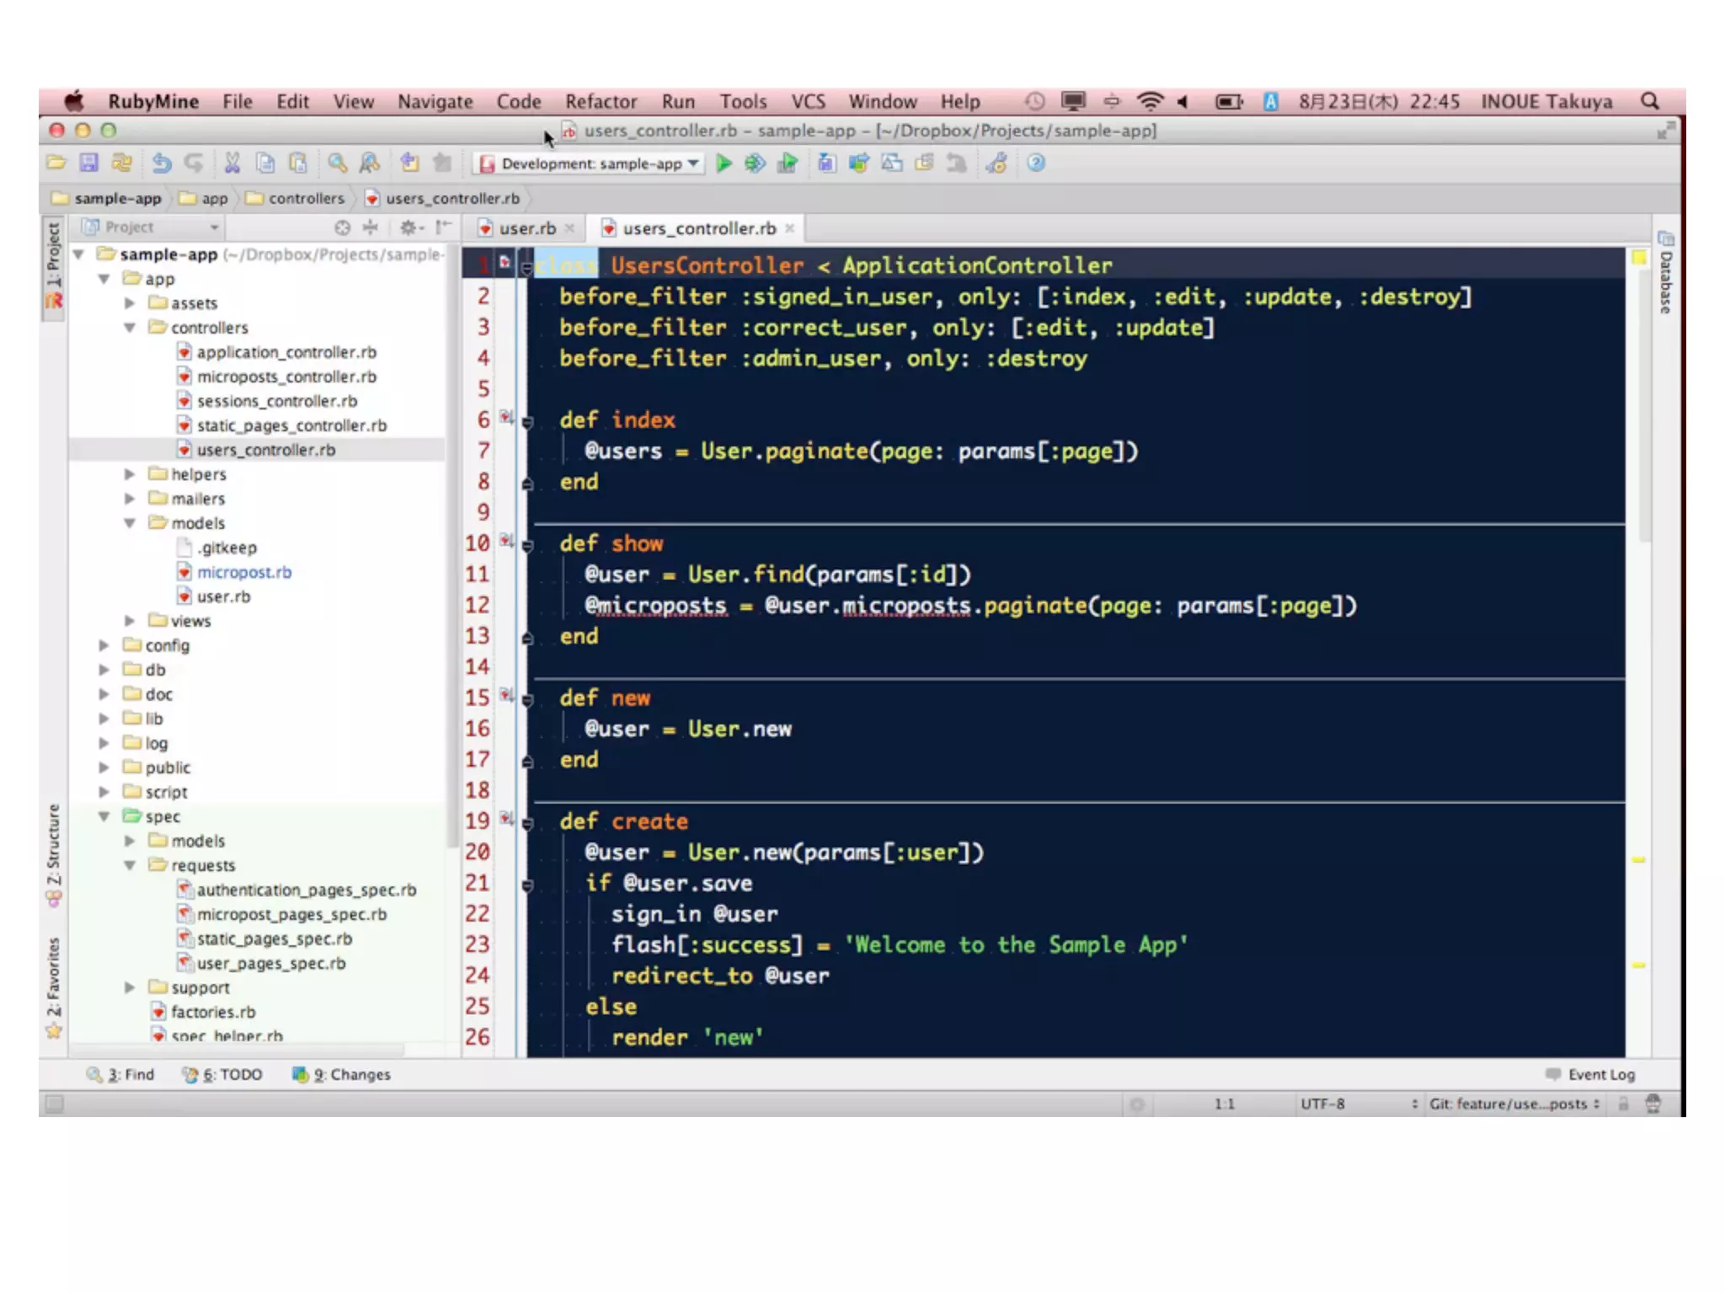Viewport: 1725px width, 1294px height.
Task: Click the Help question mark icon
Action: [1036, 163]
